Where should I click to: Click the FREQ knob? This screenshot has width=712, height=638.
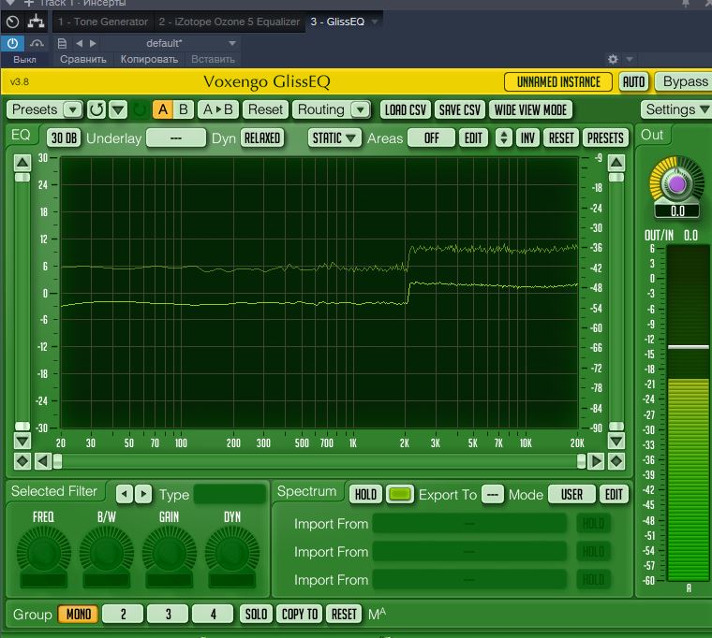coord(44,552)
